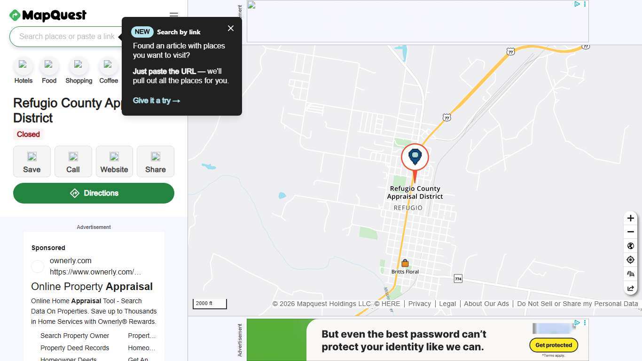Zoom out with the minus button
The height and width of the screenshot is (361, 642).
(x=631, y=232)
